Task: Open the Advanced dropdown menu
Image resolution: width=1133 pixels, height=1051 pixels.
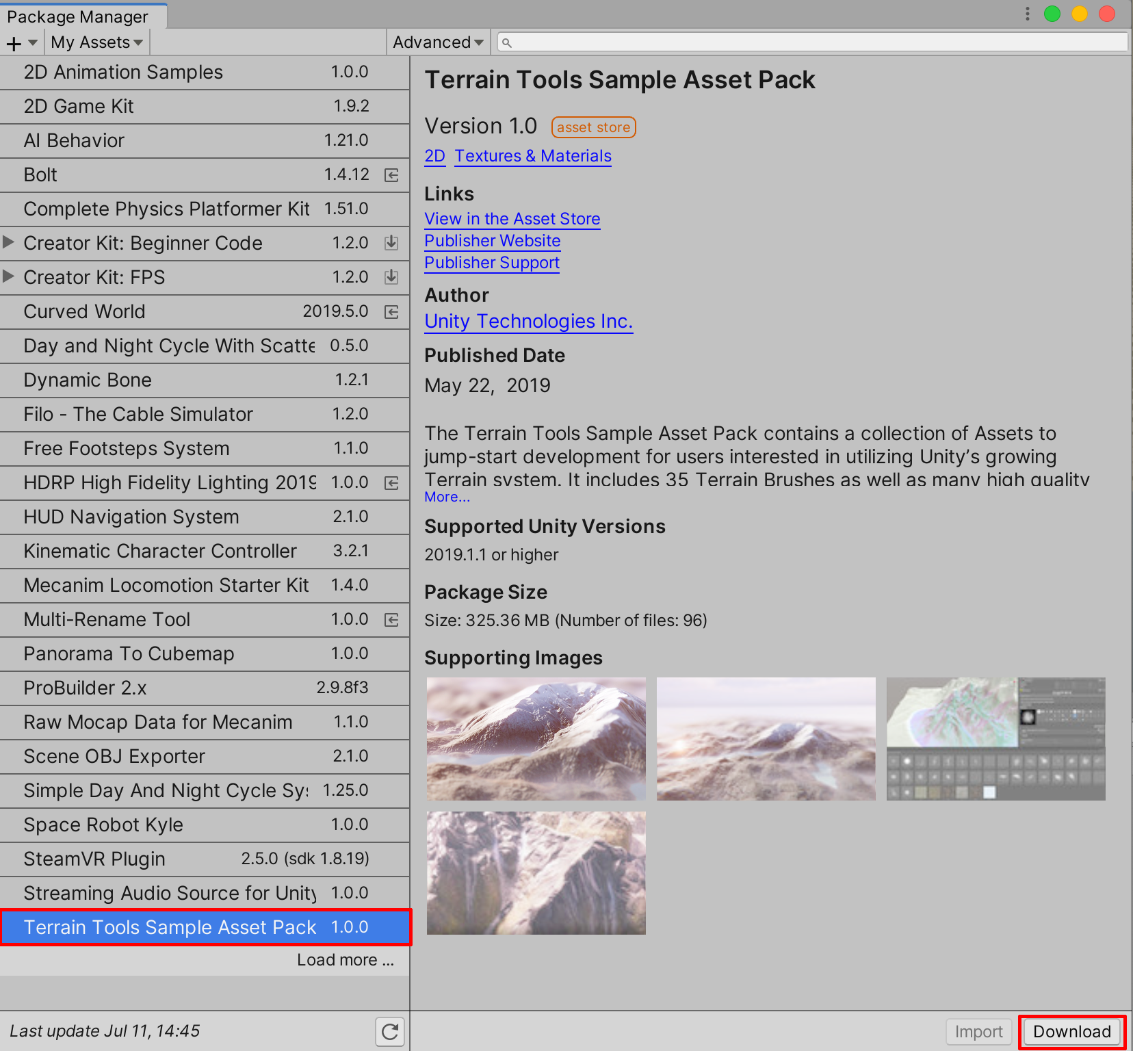Action: click(x=438, y=42)
